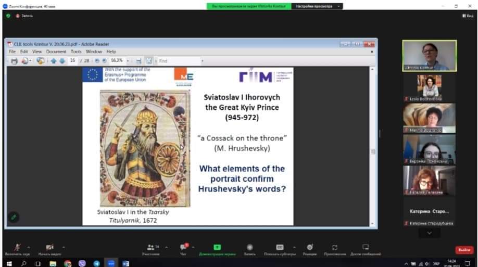The image size is (478, 267).
Task: Click the green annotation pencil icon
Action: [x=14, y=218]
